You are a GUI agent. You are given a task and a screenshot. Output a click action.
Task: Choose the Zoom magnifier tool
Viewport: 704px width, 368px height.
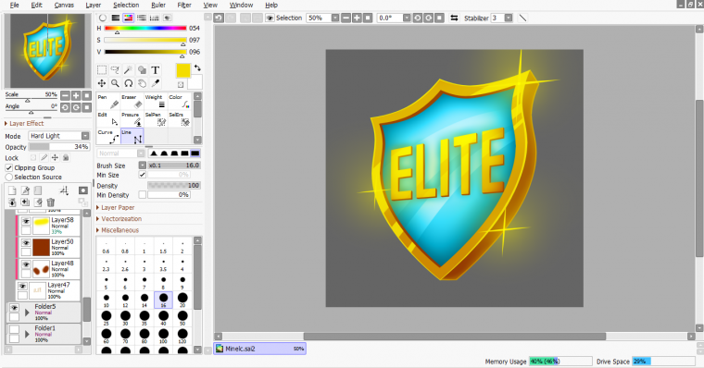click(116, 83)
